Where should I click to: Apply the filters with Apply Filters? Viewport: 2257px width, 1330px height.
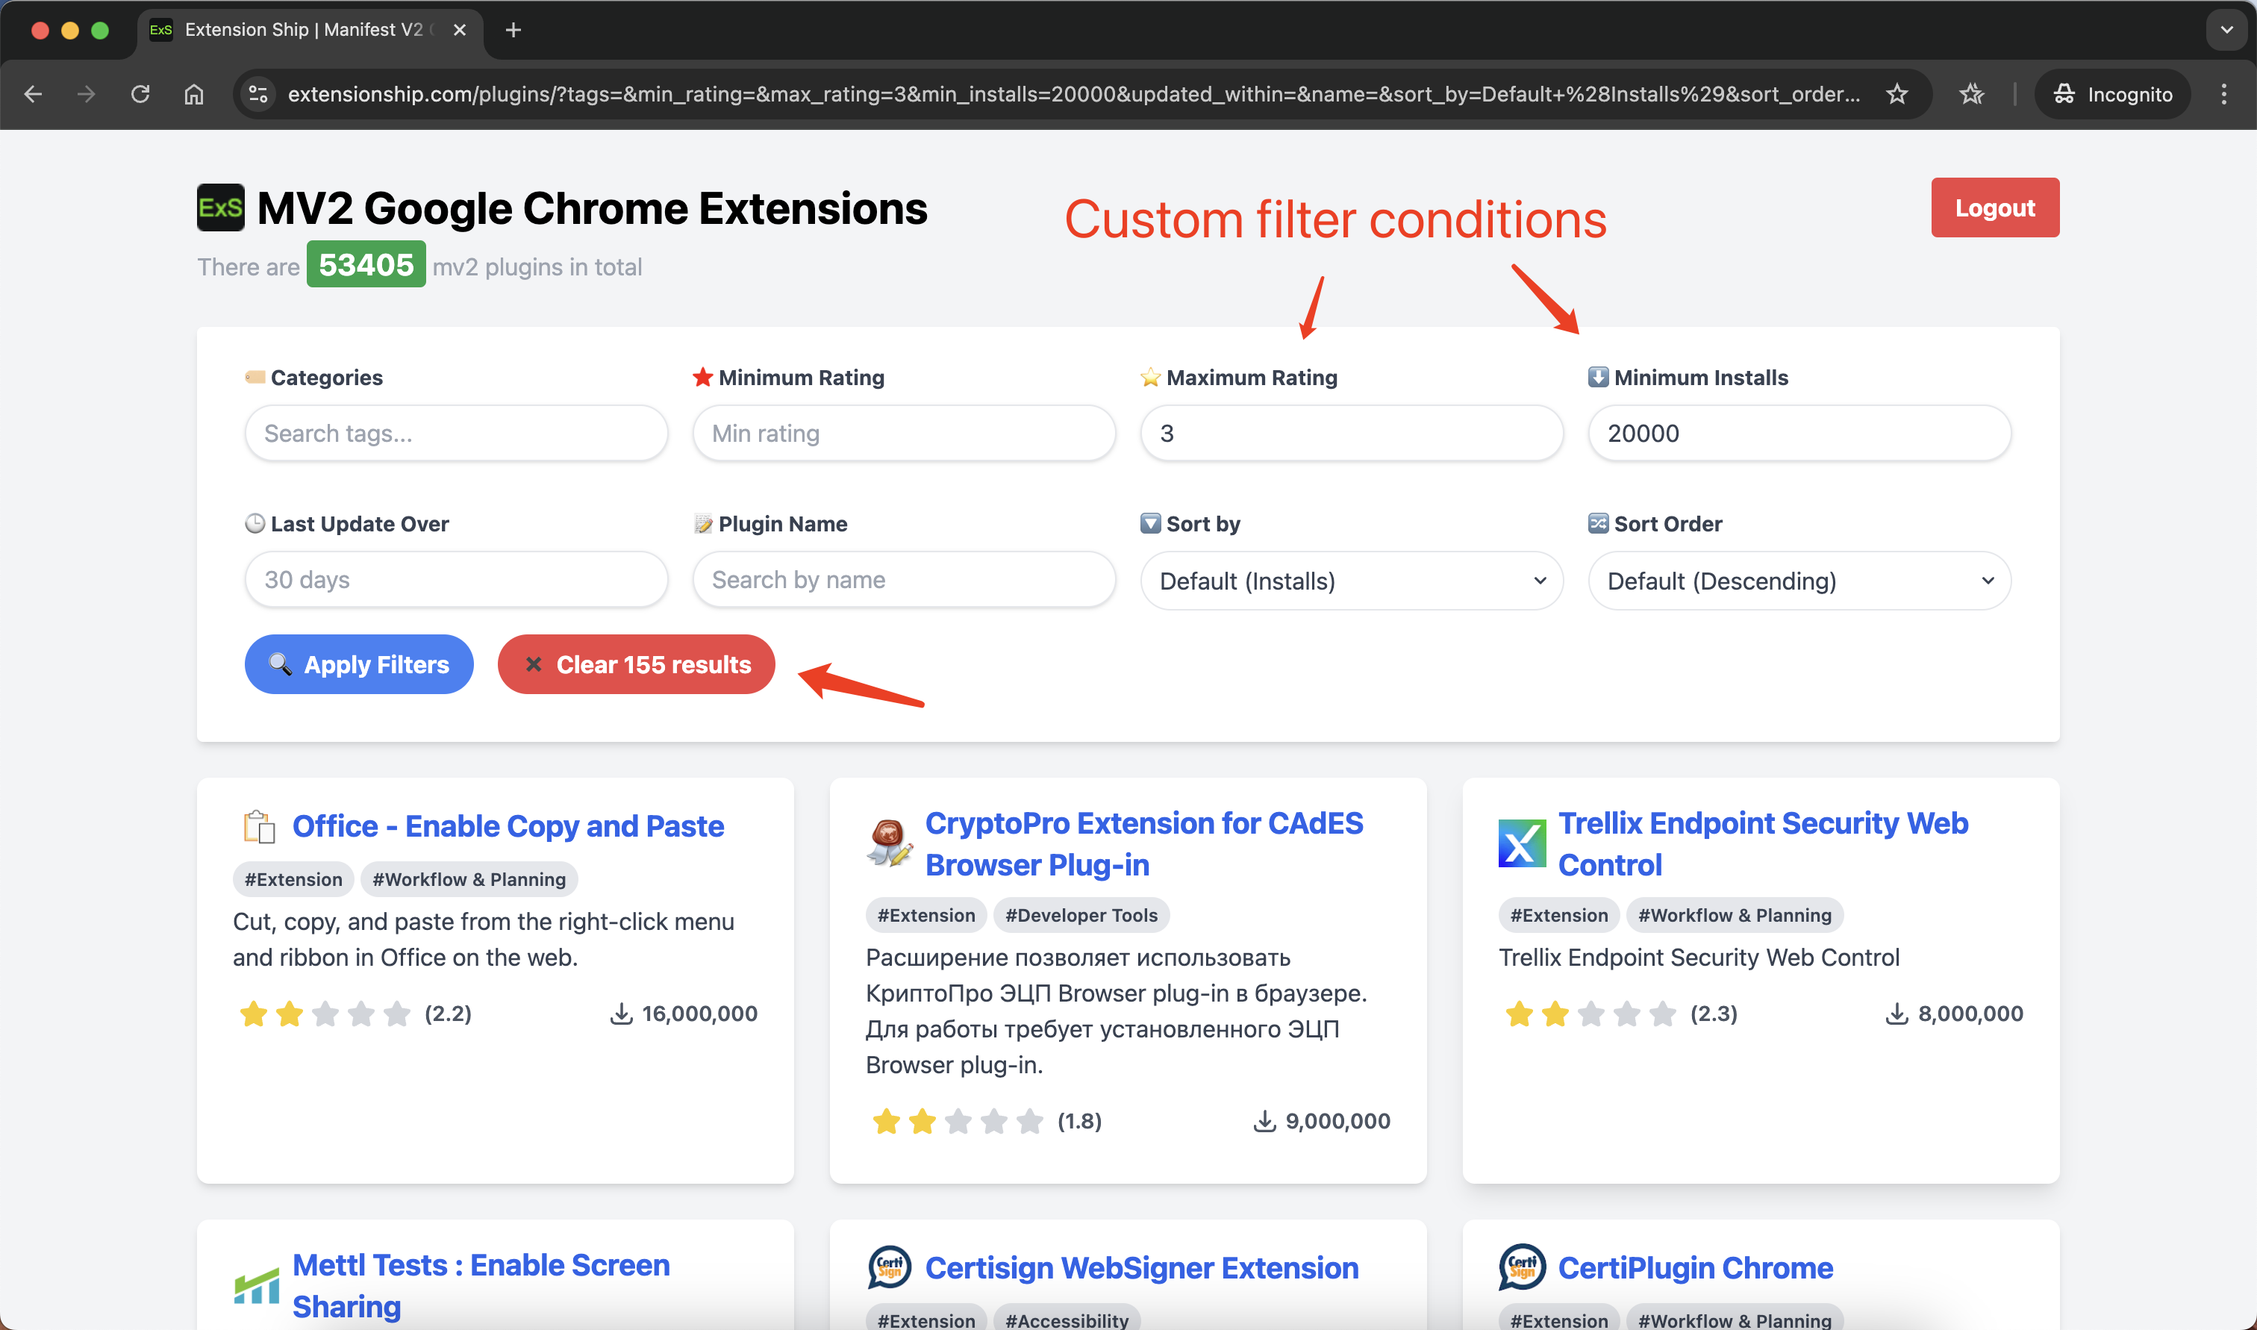[358, 664]
